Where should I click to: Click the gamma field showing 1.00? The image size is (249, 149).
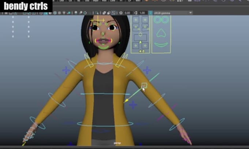pos(142,13)
